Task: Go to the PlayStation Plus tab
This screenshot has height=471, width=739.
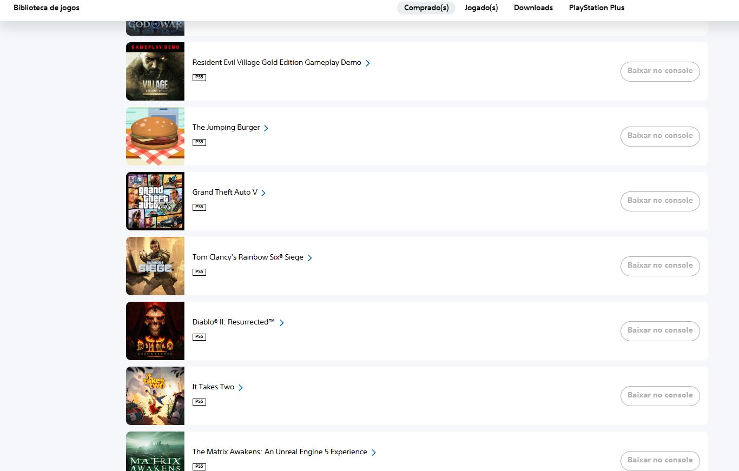Action: pyautogui.click(x=597, y=8)
